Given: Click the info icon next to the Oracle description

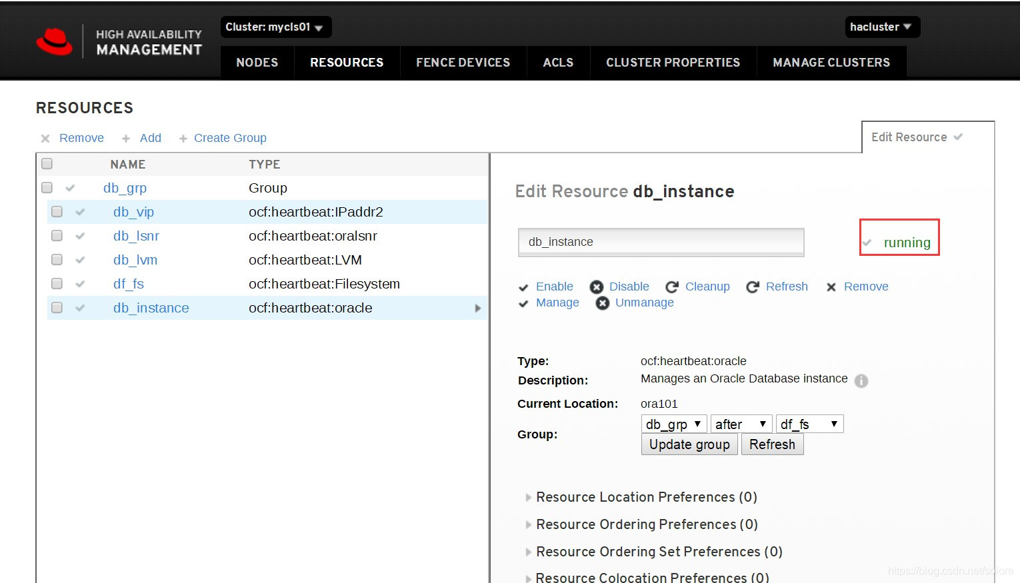Looking at the screenshot, I should point(861,380).
